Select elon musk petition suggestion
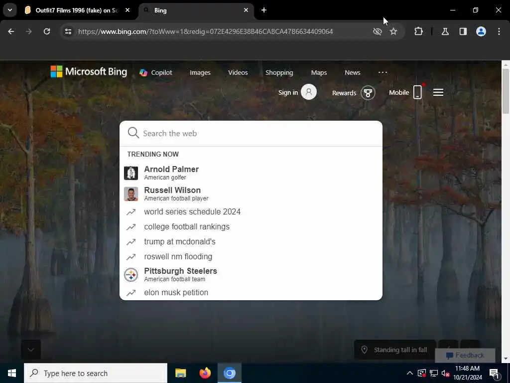The width and height of the screenshot is (510, 383). pyautogui.click(x=251, y=292)
